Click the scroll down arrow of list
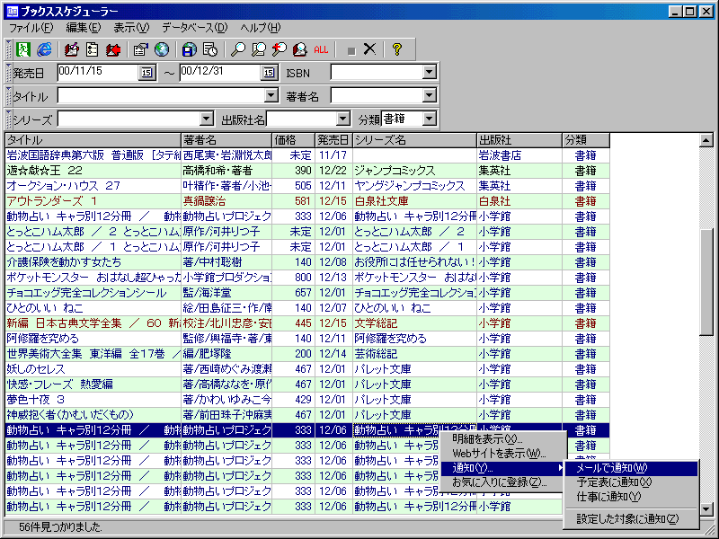The image size is (719, 539). (x=706, y=508)
